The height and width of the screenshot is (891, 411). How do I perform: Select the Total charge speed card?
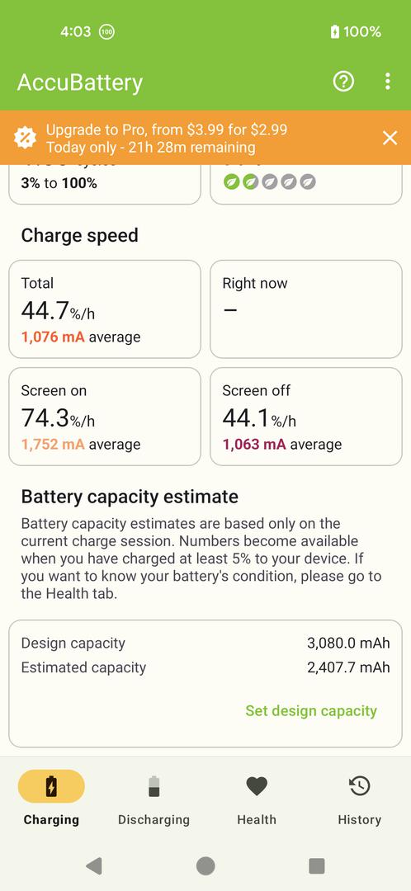105,309
